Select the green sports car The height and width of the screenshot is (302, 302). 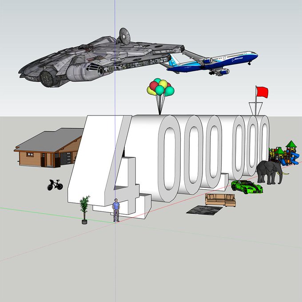pos(247,187)
